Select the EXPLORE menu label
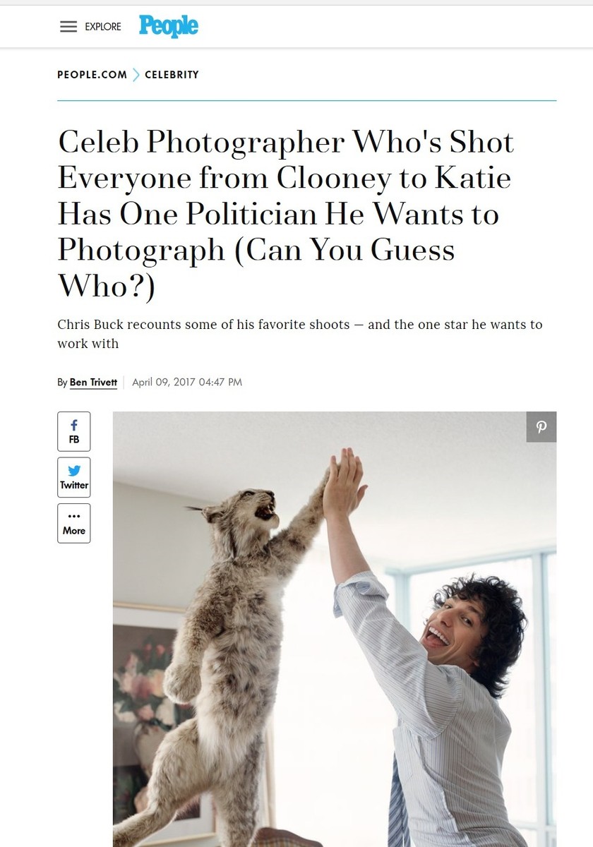Image resolution: width=593 pixels, height=847 pixels. (103, 27)
